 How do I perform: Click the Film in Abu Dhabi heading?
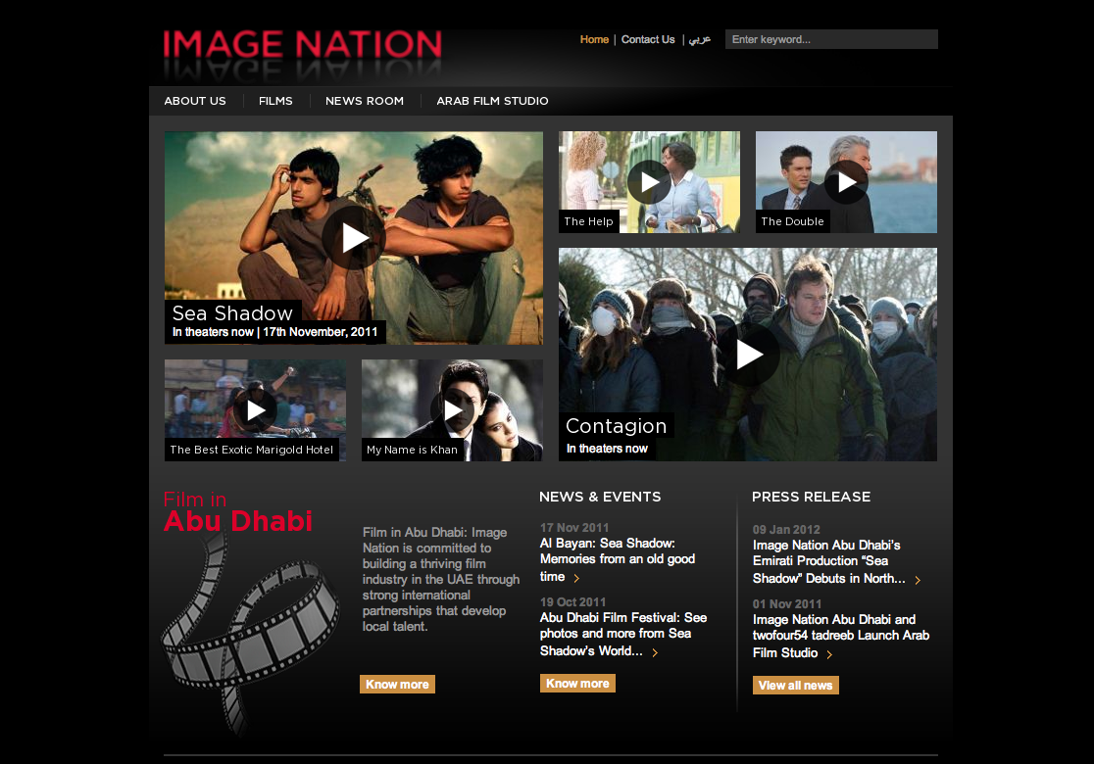(238, 511)
